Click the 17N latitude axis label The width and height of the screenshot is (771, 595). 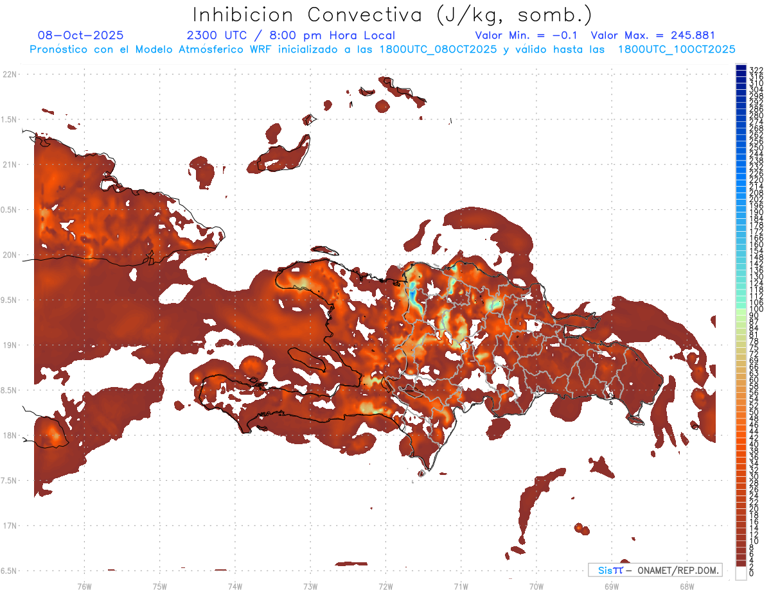10,526
